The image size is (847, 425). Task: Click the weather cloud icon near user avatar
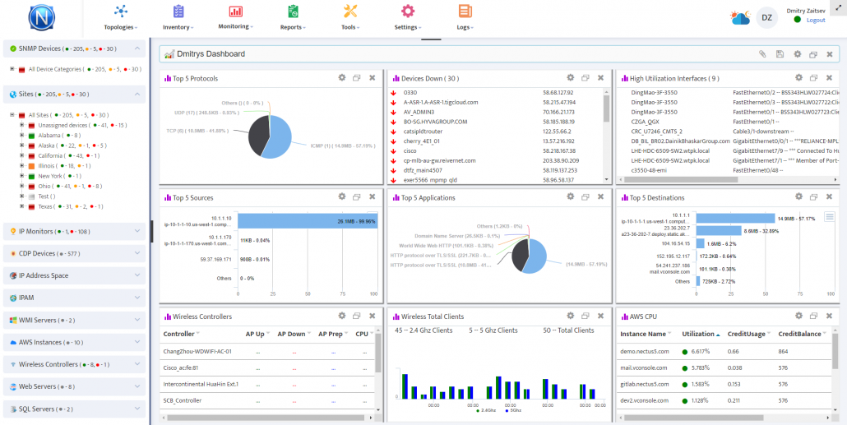click(740, 17)
